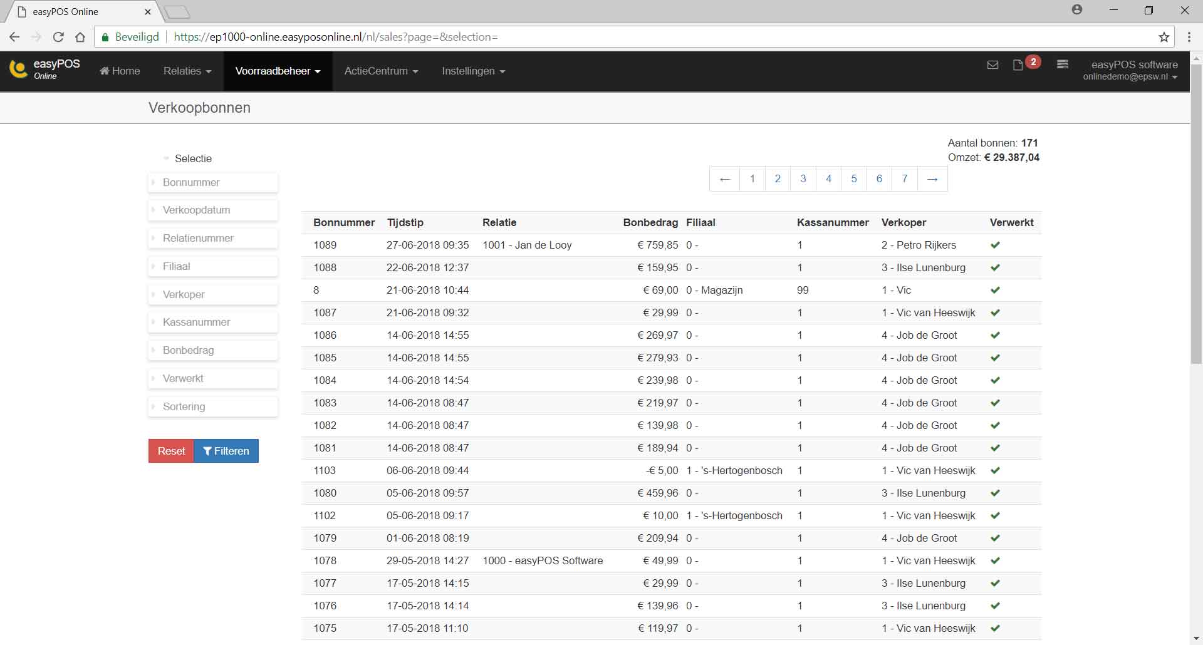The width and height of the screenshot is (1203, 645).
Task: Click seller 2 - Petro Rijkers
Action: tap(919, 245)
